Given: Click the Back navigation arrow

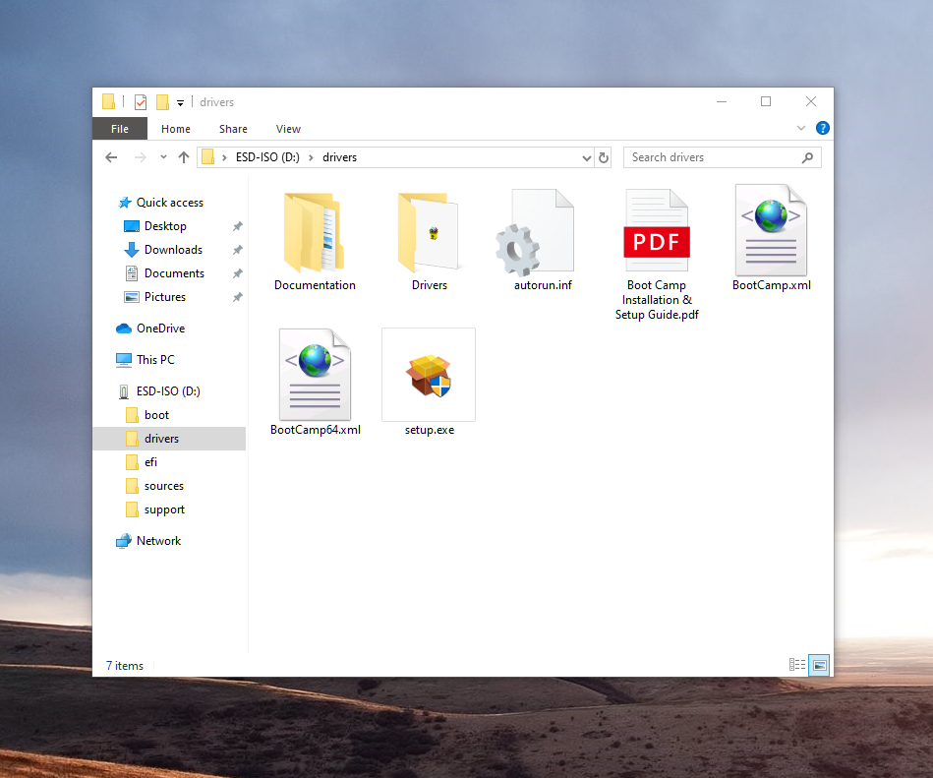Looking at the screenshot, I should (x=111, y=157).
